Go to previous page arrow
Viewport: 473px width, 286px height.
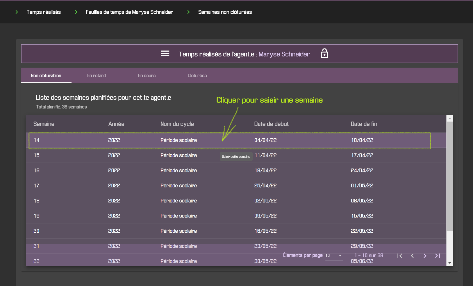tap(412, 256)
